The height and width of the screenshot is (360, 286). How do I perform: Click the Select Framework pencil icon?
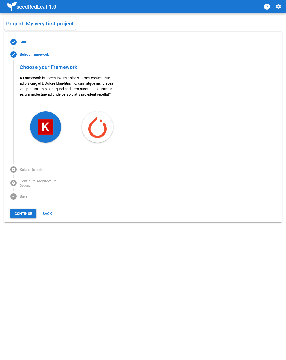[13, 54]
